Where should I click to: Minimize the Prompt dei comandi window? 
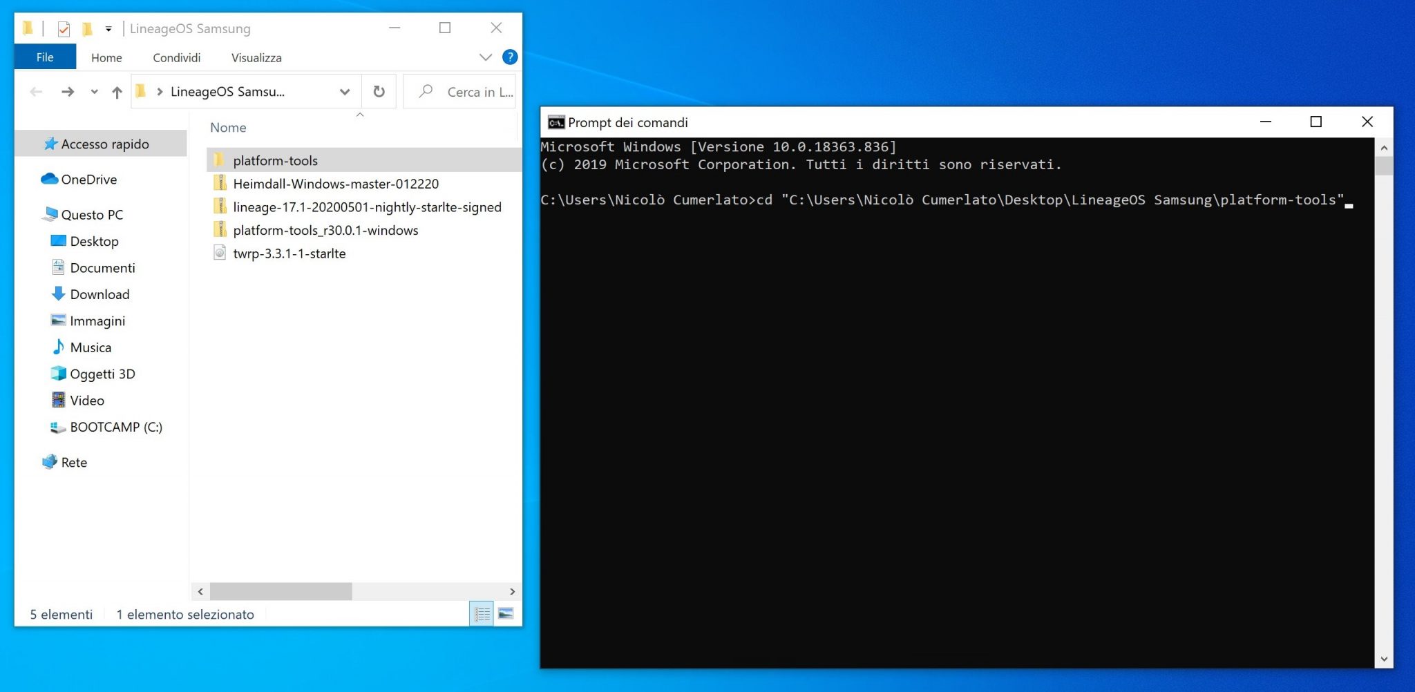coord(1266,122)
